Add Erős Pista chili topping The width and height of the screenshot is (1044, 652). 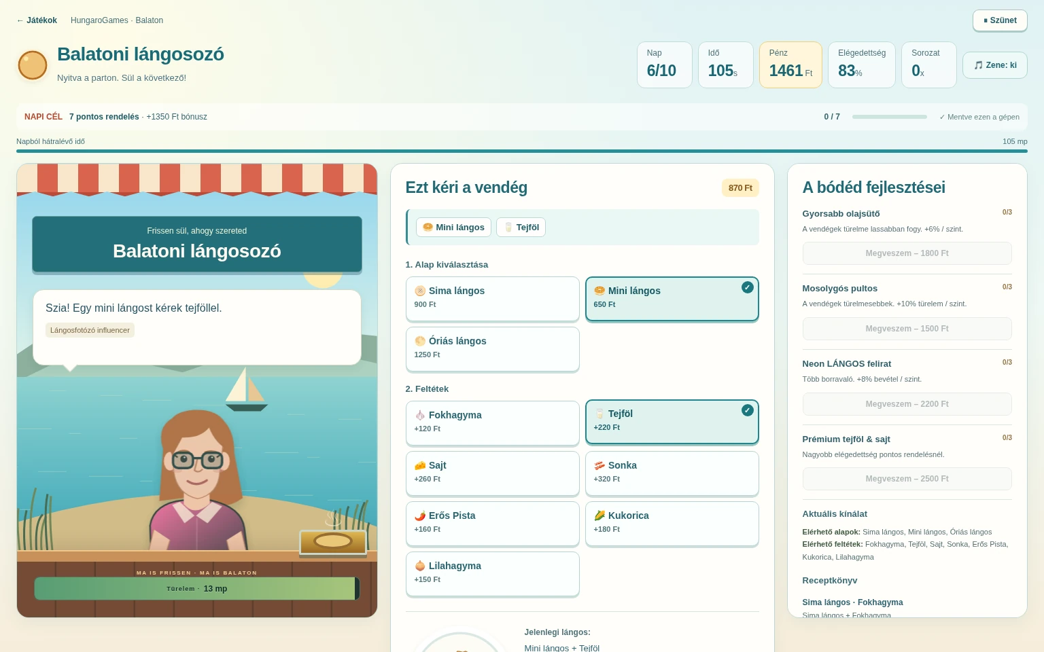coord(493,524)
